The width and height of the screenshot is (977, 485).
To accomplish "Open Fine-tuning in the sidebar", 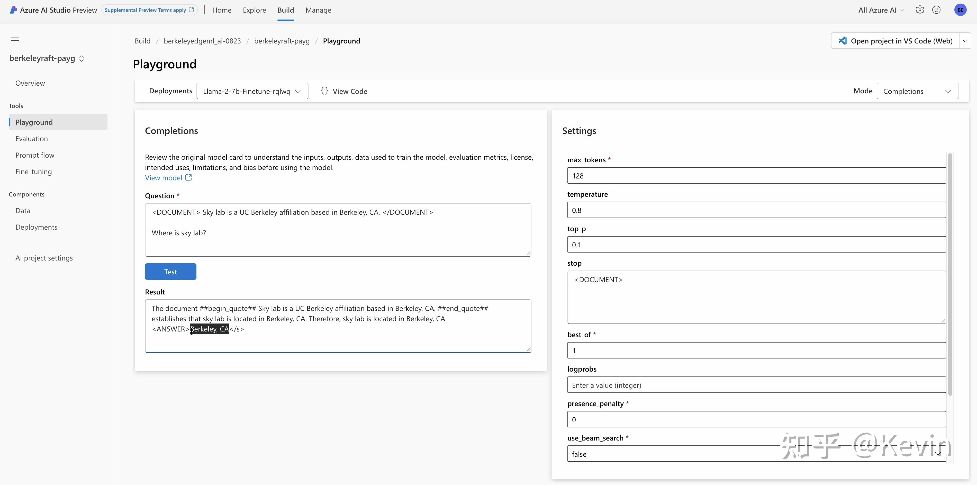I will pyautogui.click(x=33, y=172).
